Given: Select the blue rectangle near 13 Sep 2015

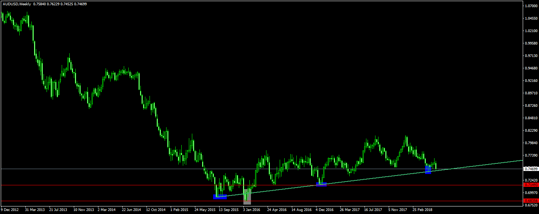Looking at the screenshot, I should tap(220, 197).
